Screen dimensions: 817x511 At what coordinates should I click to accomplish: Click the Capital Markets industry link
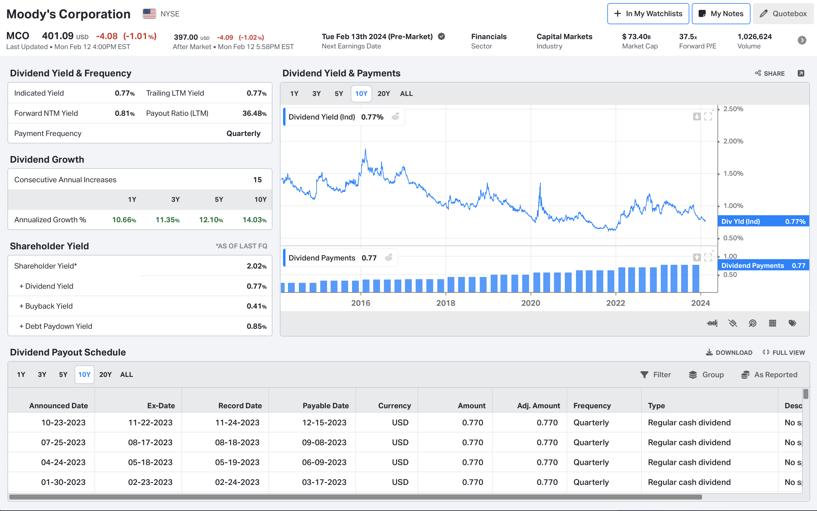point(564,37)
